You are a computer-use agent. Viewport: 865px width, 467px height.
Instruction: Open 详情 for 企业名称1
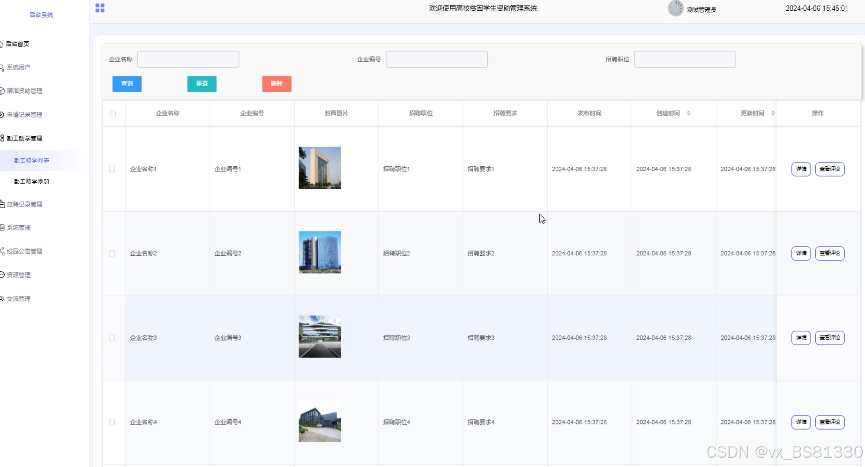click(x=801, y=169)
